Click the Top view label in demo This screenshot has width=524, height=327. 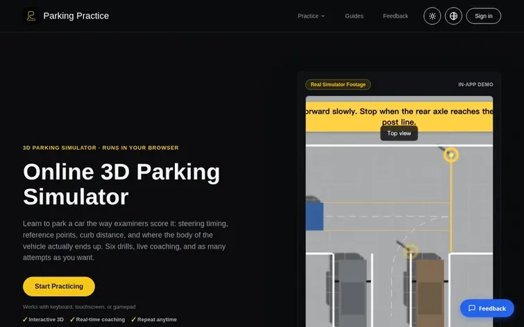click(x=399, y=133)
